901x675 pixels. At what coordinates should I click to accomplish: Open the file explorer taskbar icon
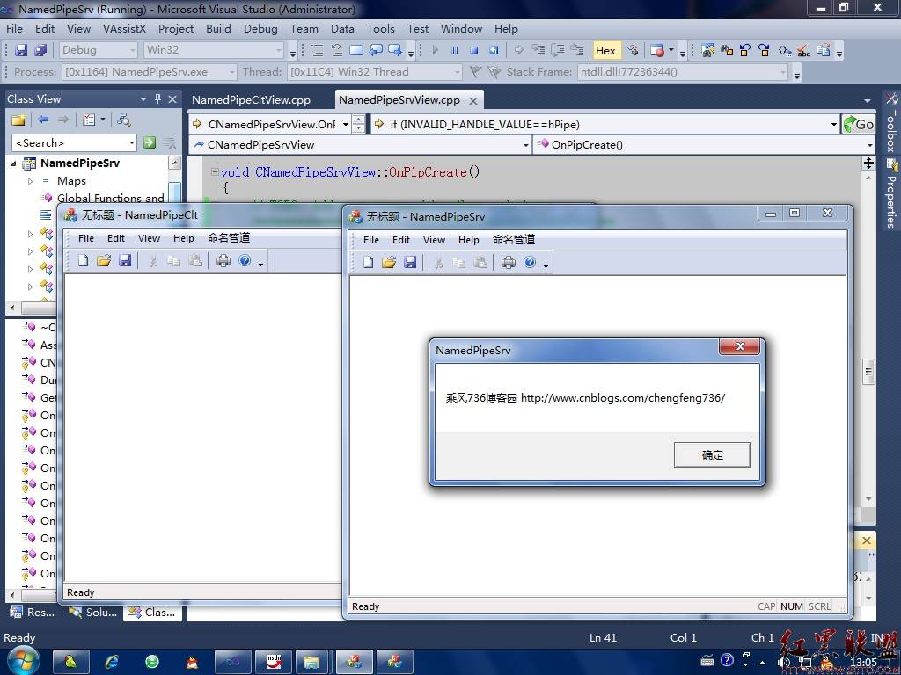(311, 662)
